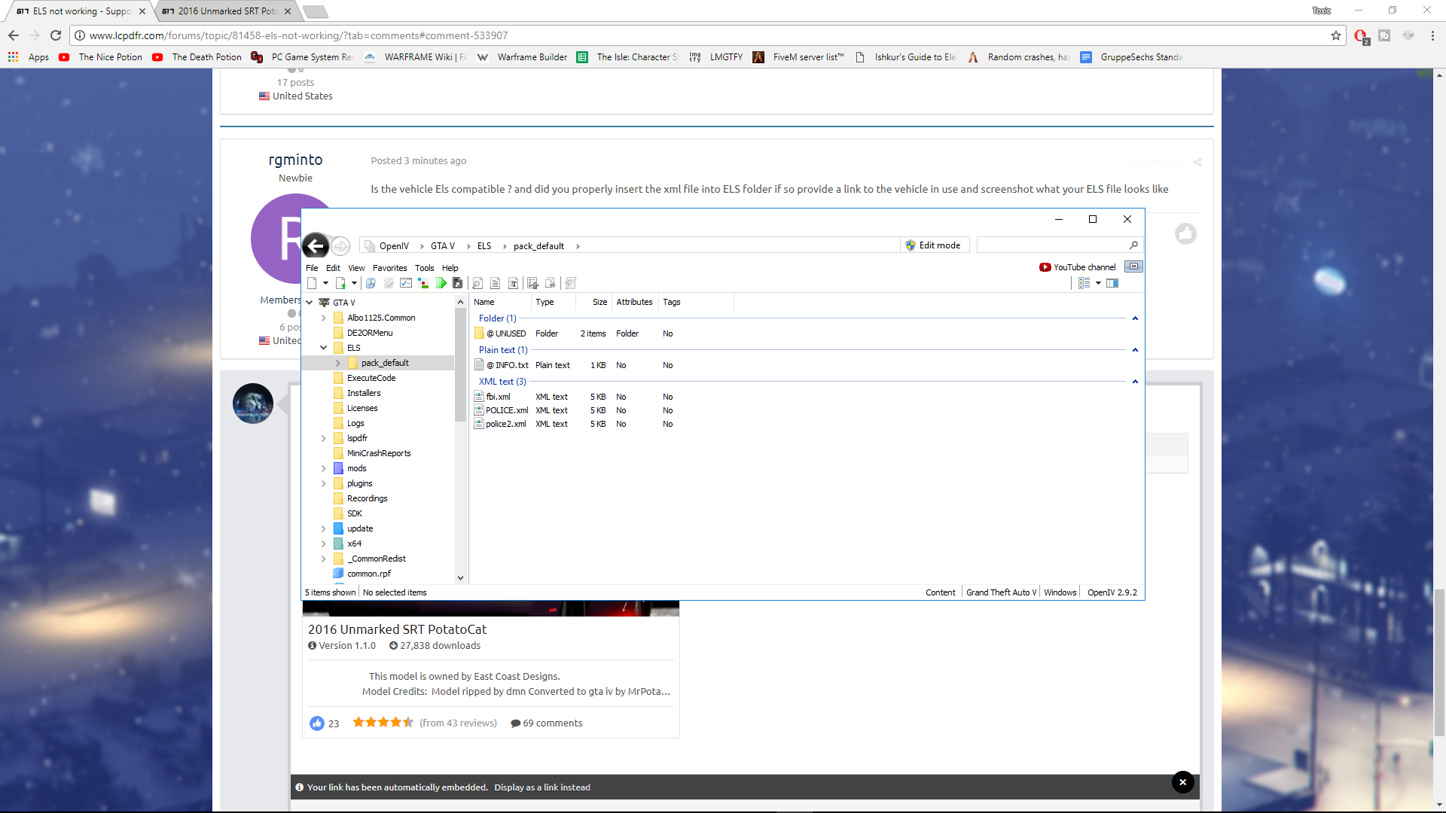Click 'Display as a link instead'
This screenshot has height=813, width=1446.
(542, 787)
